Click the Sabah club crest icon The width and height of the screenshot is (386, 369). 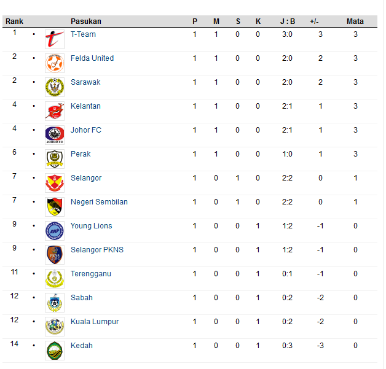click(55, 303)
